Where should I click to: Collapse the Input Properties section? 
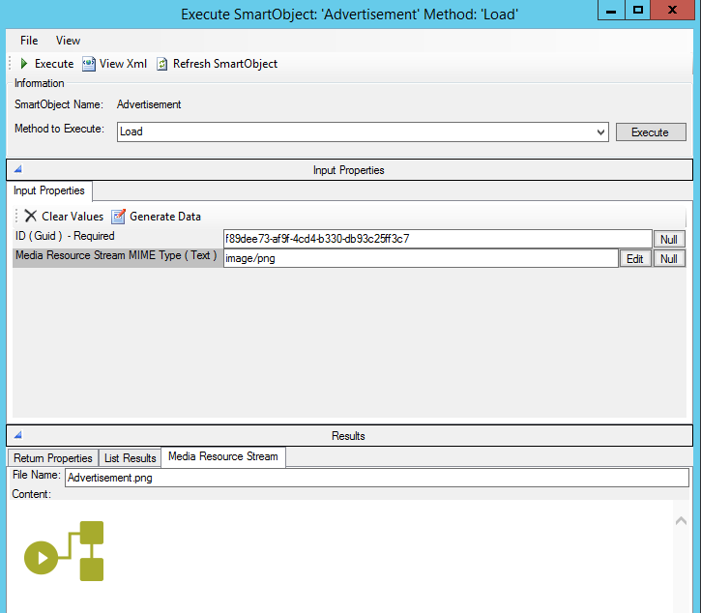pos(17,170)
